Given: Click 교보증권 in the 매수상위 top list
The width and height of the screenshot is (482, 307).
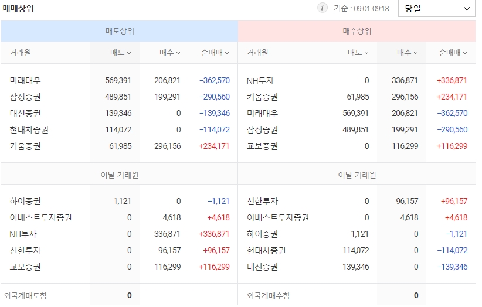Looking at the screenshot, I should click(x=262, y=146).
